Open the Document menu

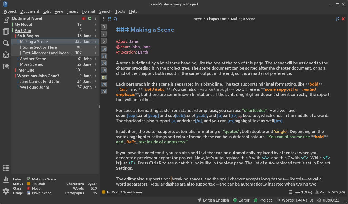click(x=30, y=11)
